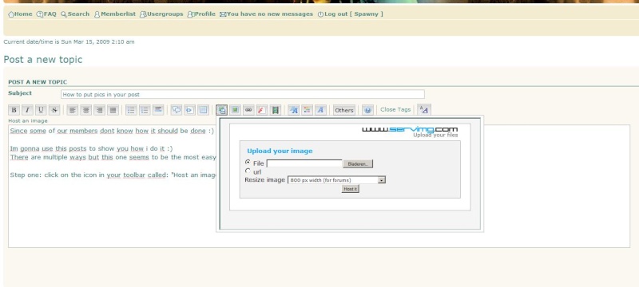Open Memberlist navigation link
Screen dimensions: 639x287
tap(115, 14)
